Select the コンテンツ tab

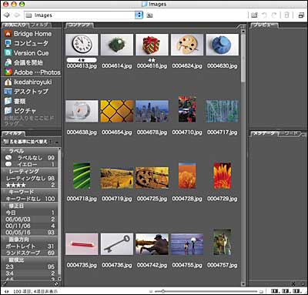[79, 25]
